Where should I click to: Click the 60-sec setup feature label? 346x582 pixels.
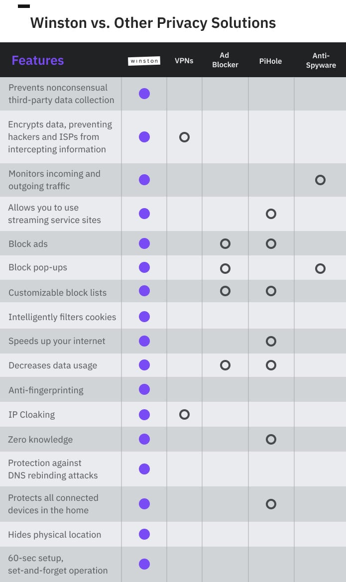pos(58,564)
